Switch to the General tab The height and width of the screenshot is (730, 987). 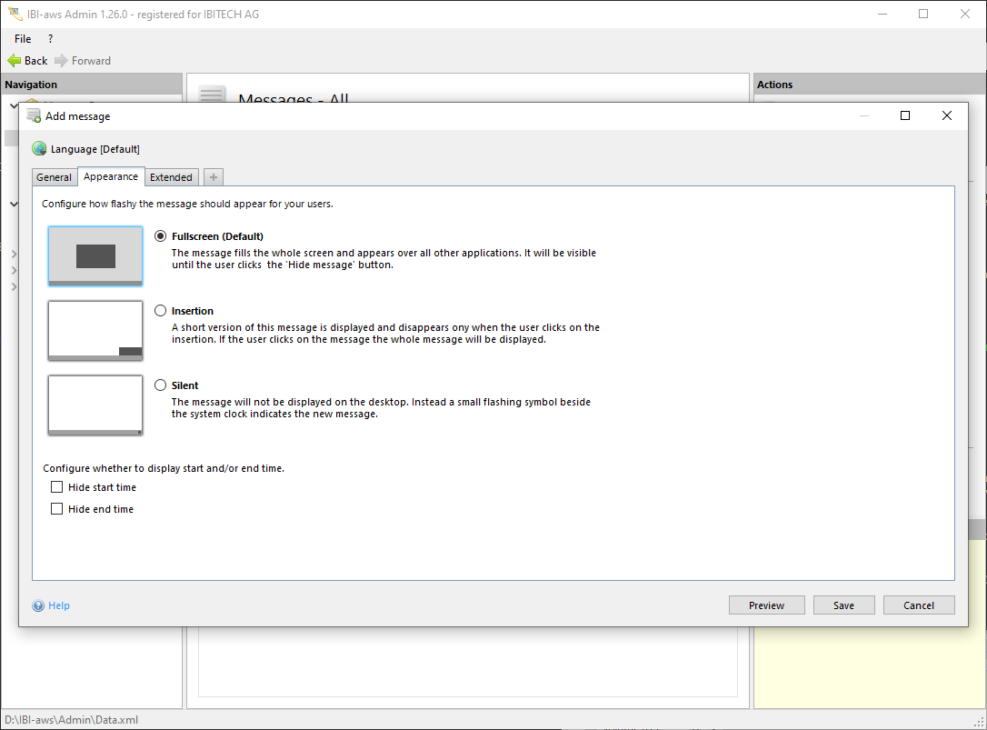coord(55,177)
